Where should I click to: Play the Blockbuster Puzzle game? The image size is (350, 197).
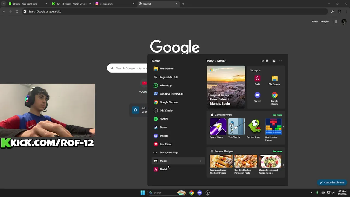click(x=273, y=130)
